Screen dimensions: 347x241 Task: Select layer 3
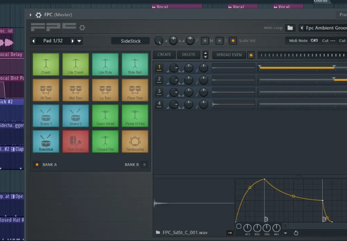(159, 92)
